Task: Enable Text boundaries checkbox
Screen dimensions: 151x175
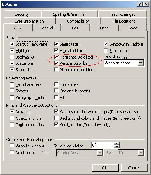Action: coord(12,125)
